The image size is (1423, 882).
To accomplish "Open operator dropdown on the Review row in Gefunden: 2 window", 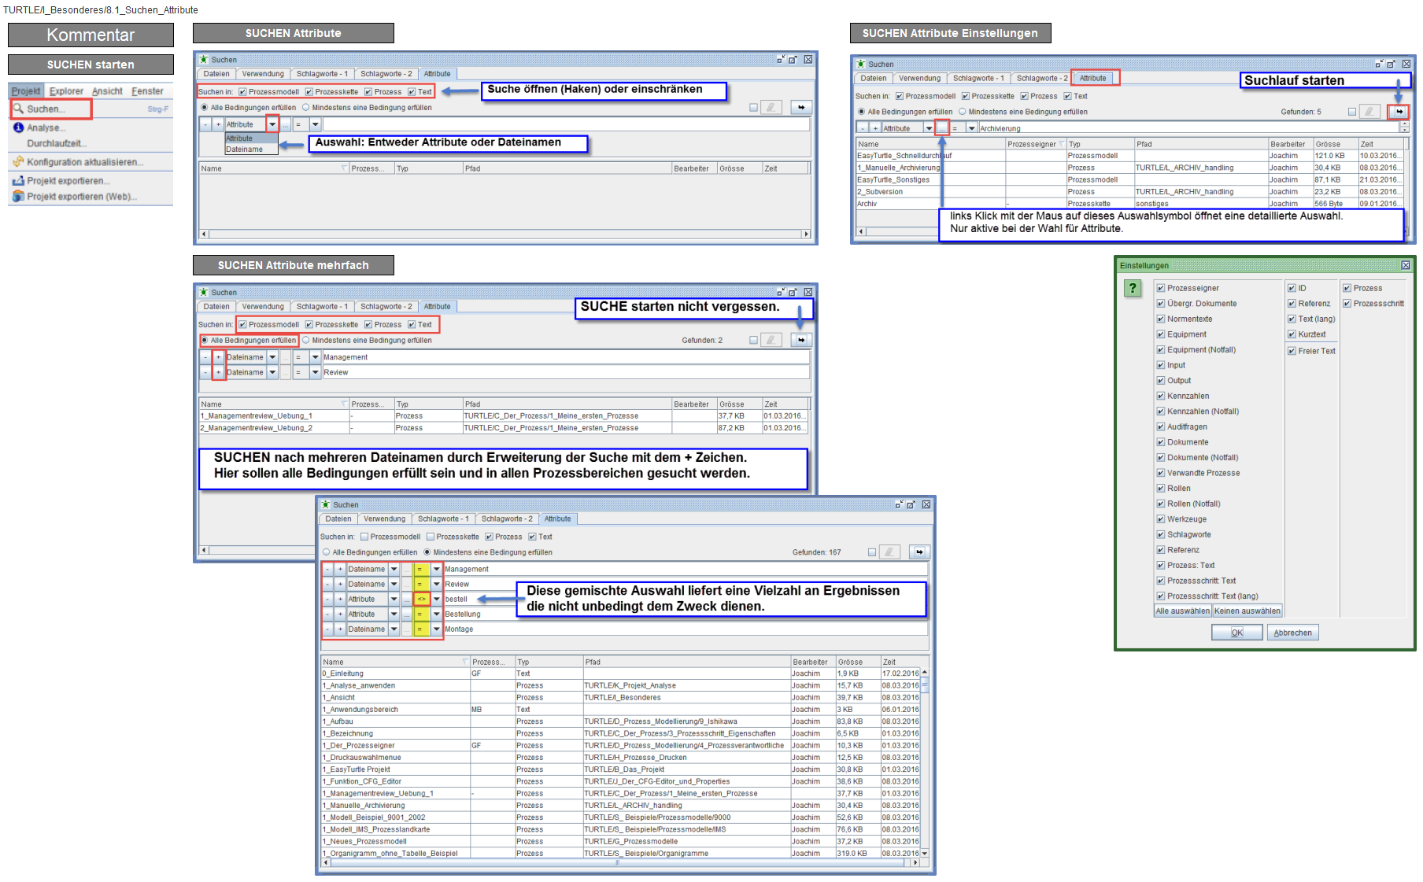I will tap(315, 372).
